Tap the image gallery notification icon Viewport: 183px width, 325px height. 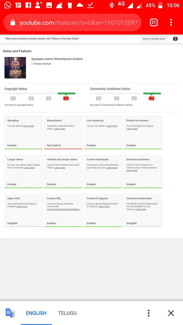point(49,5)
